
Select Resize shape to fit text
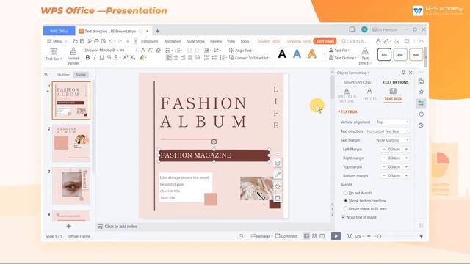[345, 208]
